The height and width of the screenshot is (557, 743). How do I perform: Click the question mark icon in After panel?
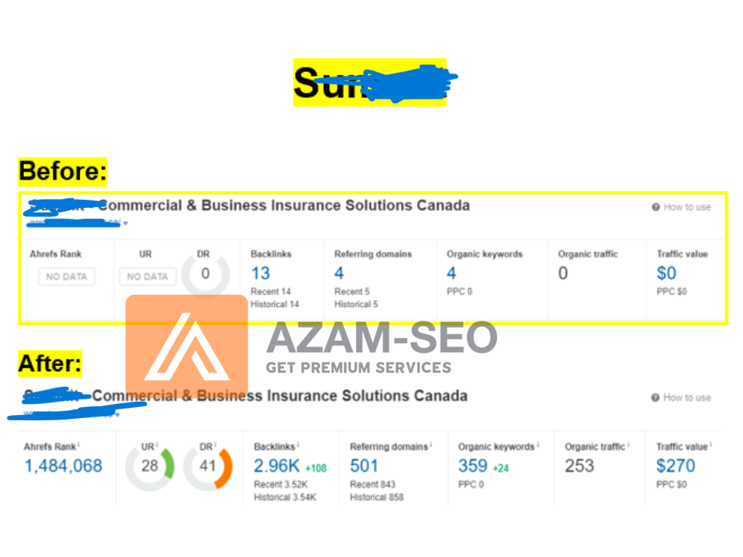[x=655, y=398]
